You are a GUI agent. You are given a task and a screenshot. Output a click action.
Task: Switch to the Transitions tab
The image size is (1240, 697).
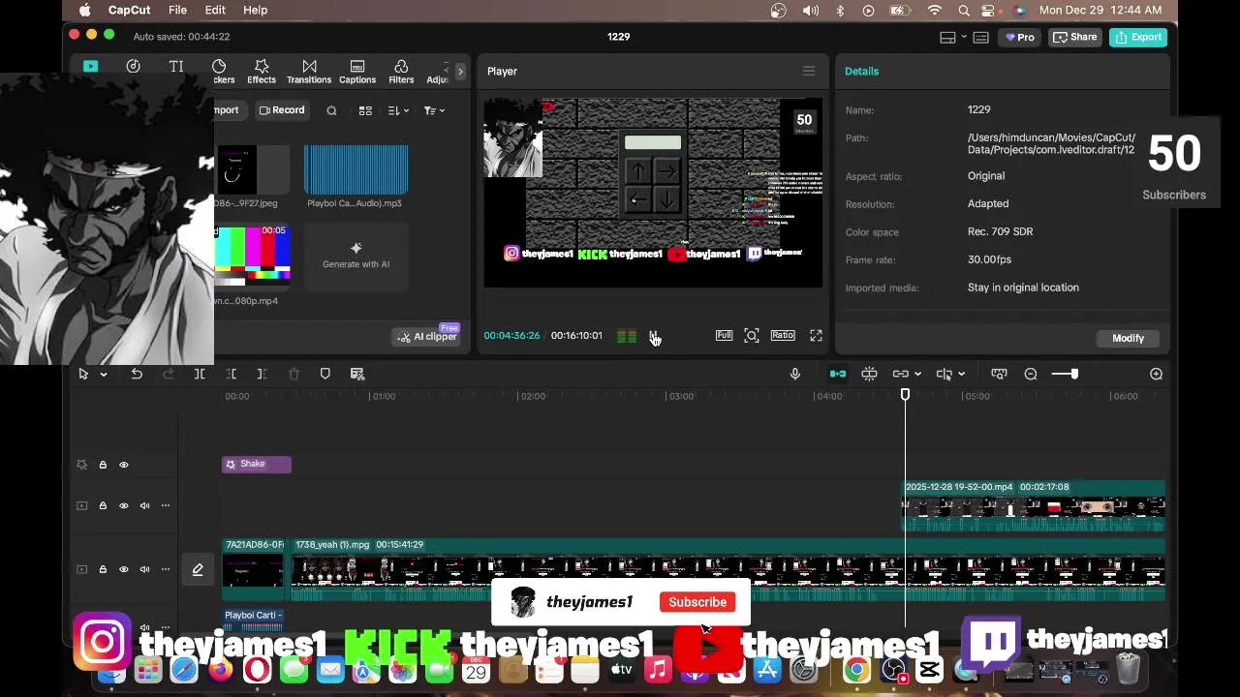click(309, 72)
